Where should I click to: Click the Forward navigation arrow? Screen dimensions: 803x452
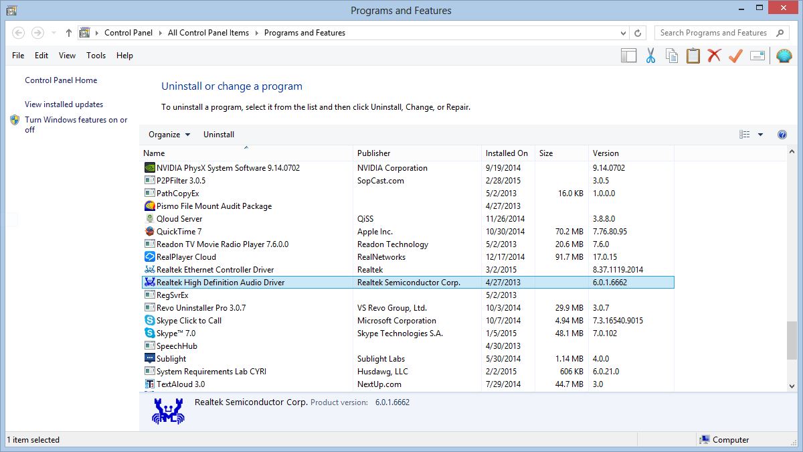coord(37,33)
